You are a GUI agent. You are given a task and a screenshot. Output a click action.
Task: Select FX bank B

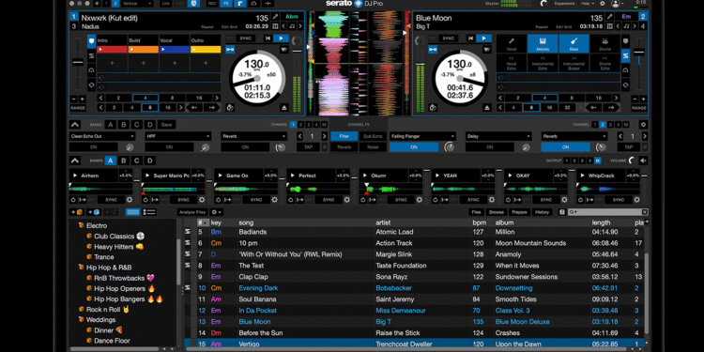click(124, 125)
